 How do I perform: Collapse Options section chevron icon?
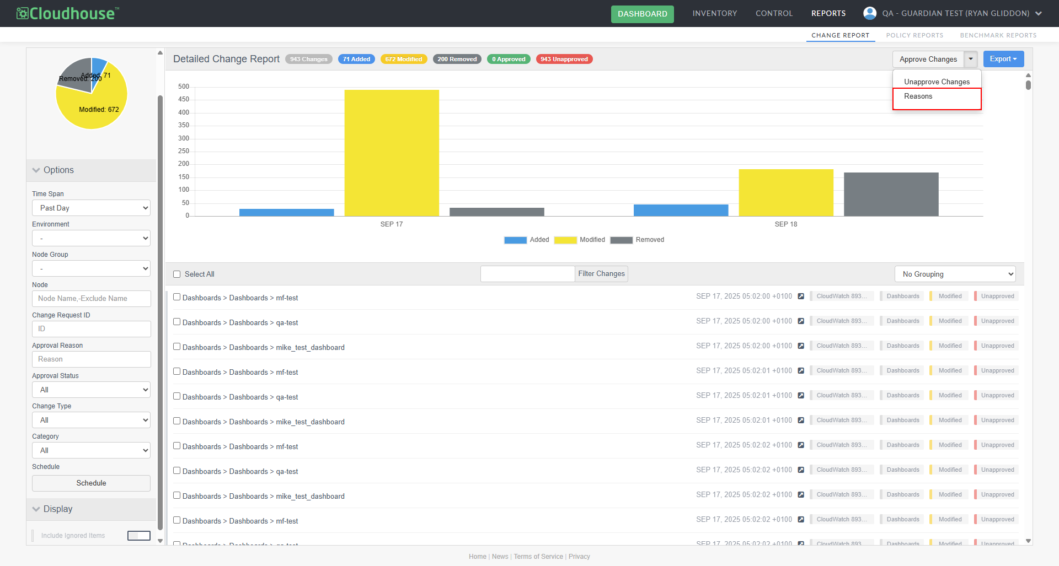tap(36, 170)
